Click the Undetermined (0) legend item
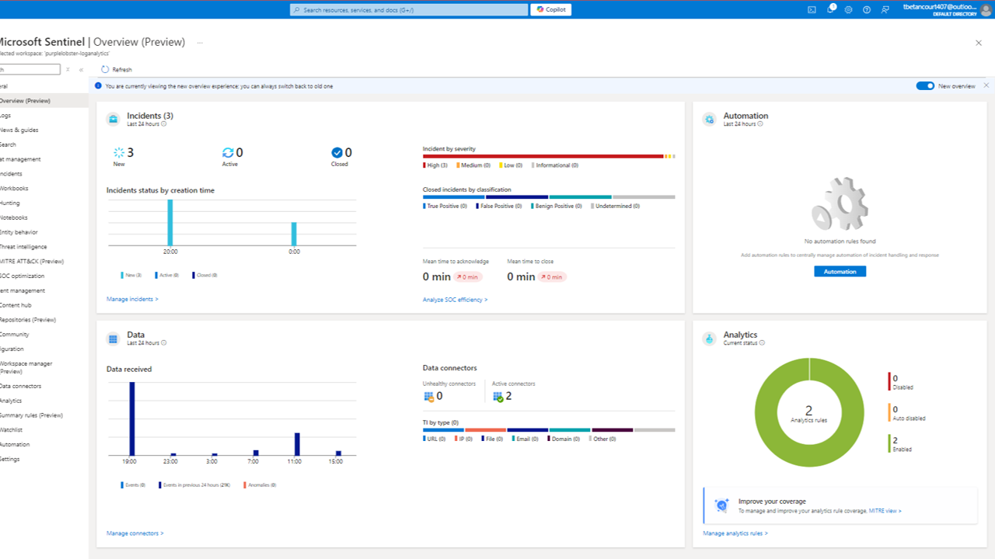This screenshot has height=559, width=995. 615,207
